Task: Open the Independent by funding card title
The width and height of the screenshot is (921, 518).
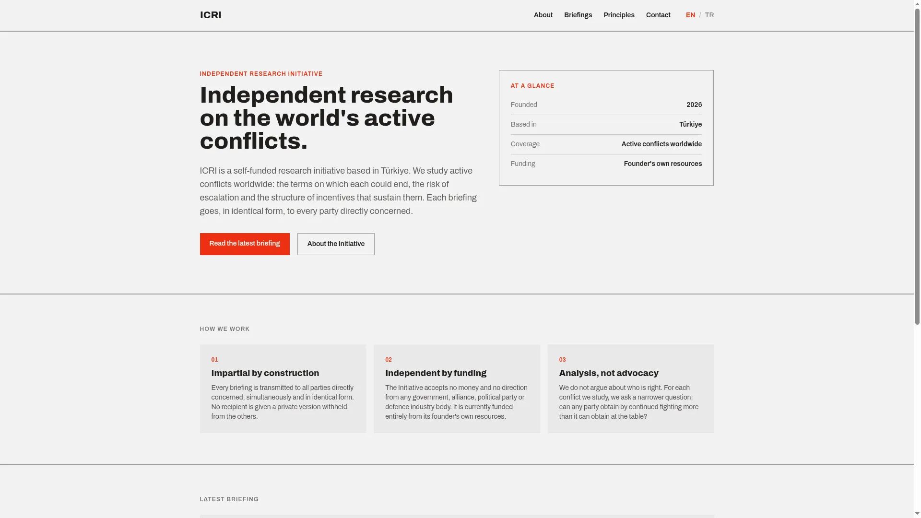Action: (436, 373)
